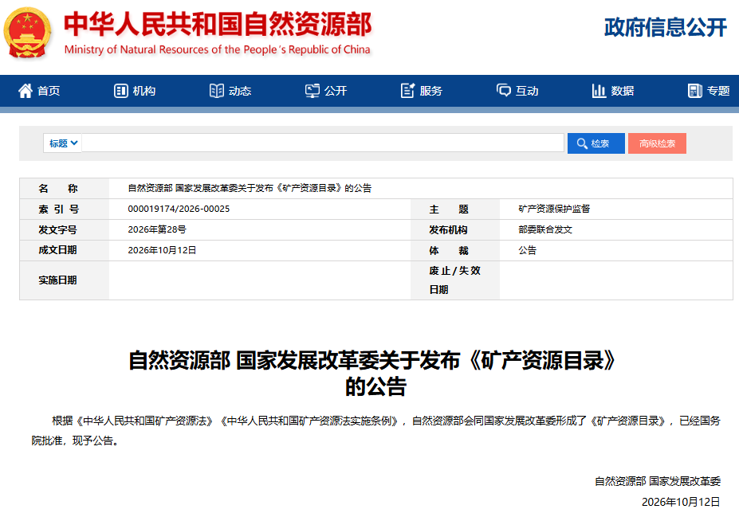Select the 成文日期 value 2026年10月12日

pos(162,250)
